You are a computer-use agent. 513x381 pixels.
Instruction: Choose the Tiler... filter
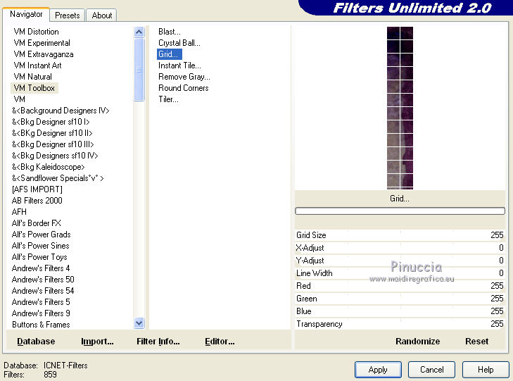(x=168, y=99)
